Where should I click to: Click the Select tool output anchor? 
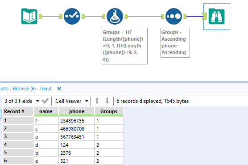83,17
